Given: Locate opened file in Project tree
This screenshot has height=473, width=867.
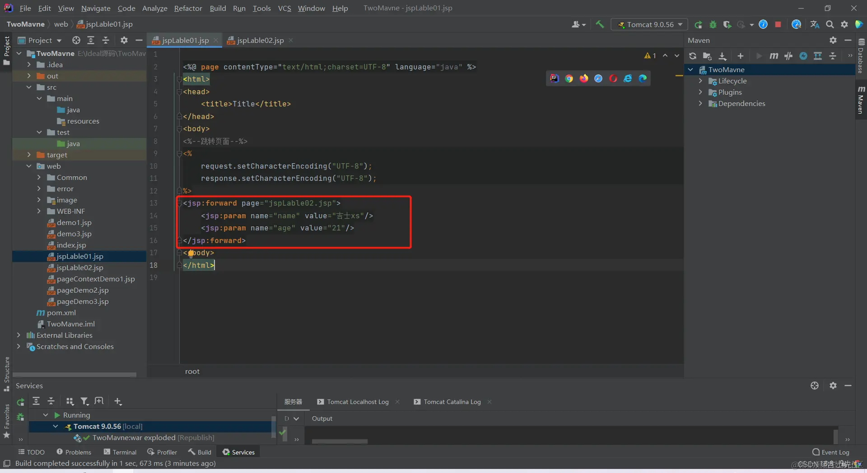Looking at the screenshot, I should (76, 40).
